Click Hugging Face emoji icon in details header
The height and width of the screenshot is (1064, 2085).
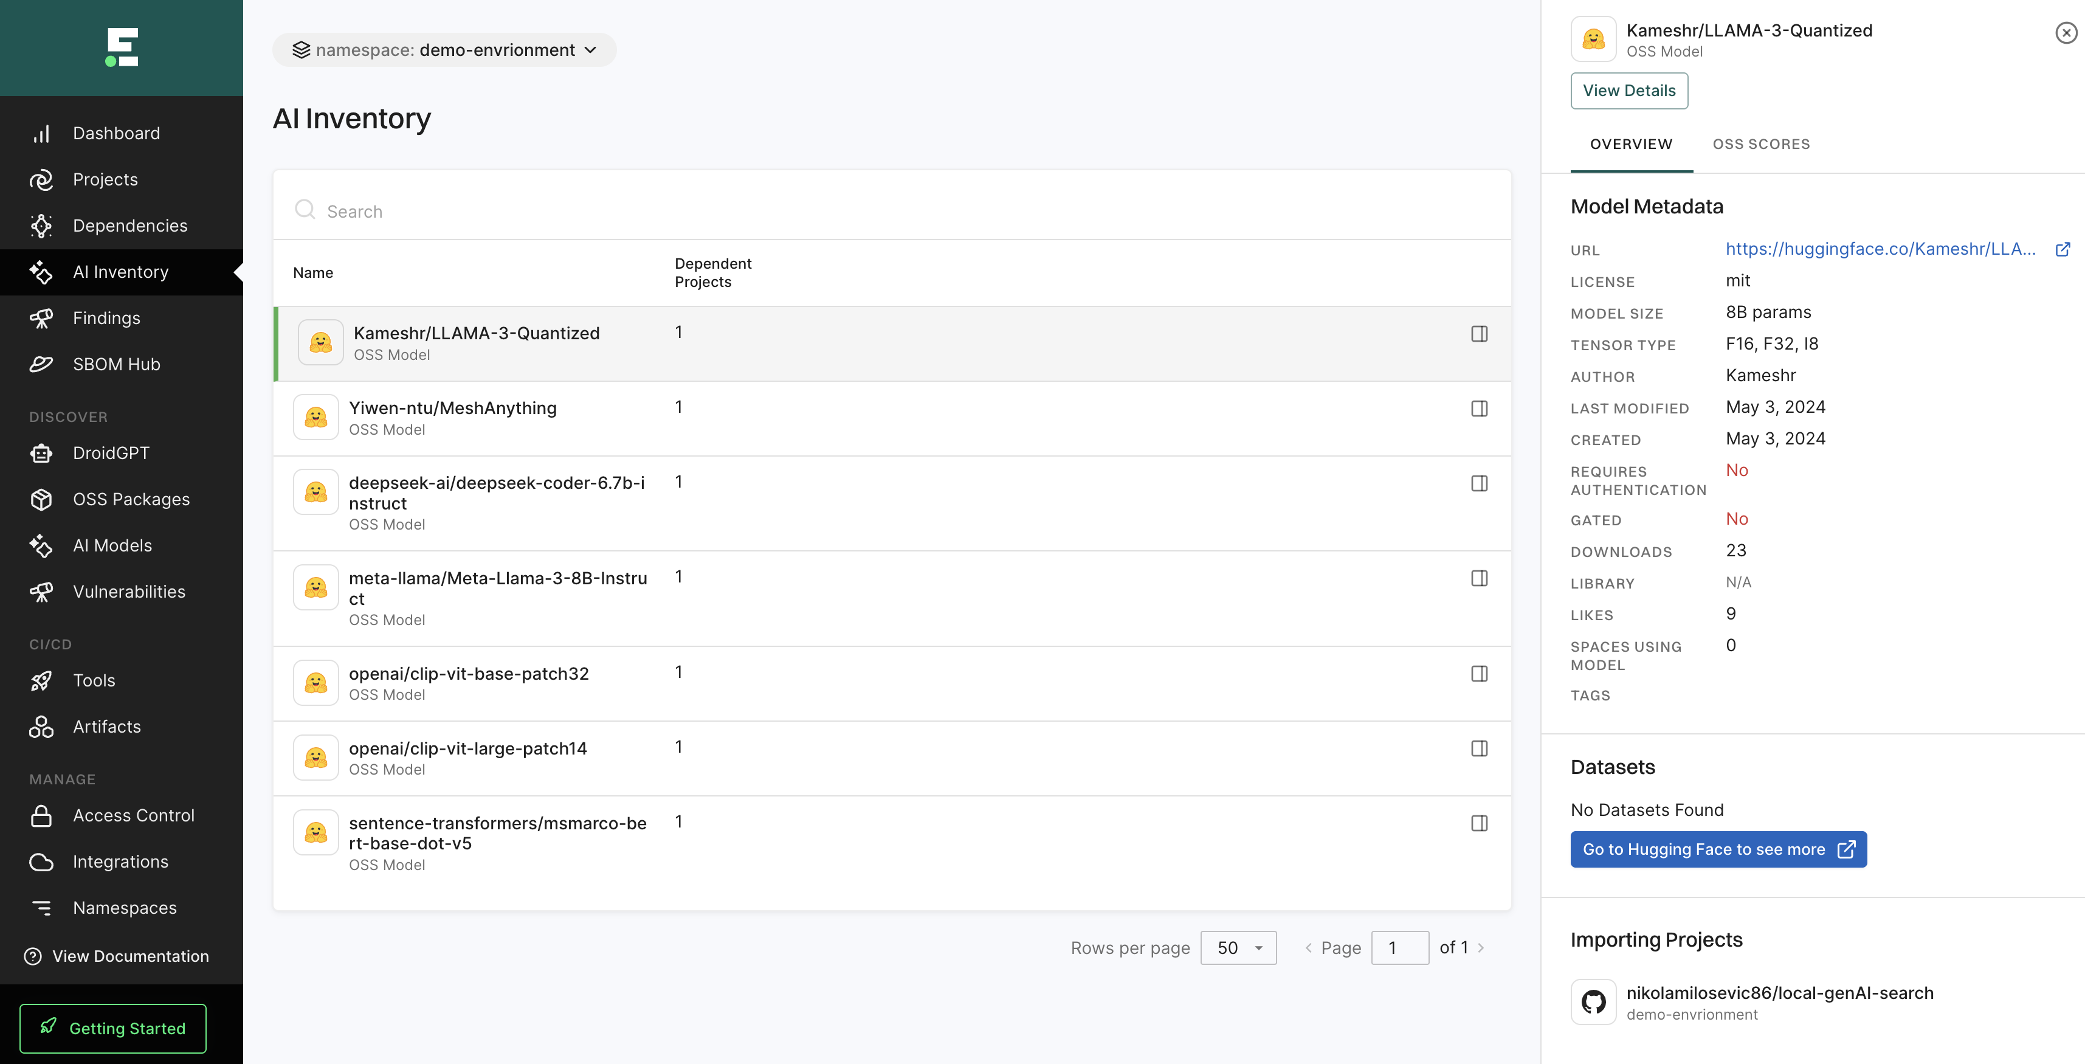click(1593, 39)
